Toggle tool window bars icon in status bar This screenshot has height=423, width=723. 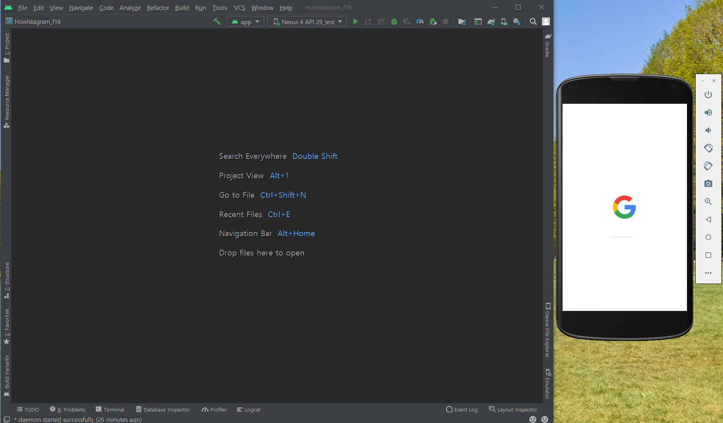[6, 419]
